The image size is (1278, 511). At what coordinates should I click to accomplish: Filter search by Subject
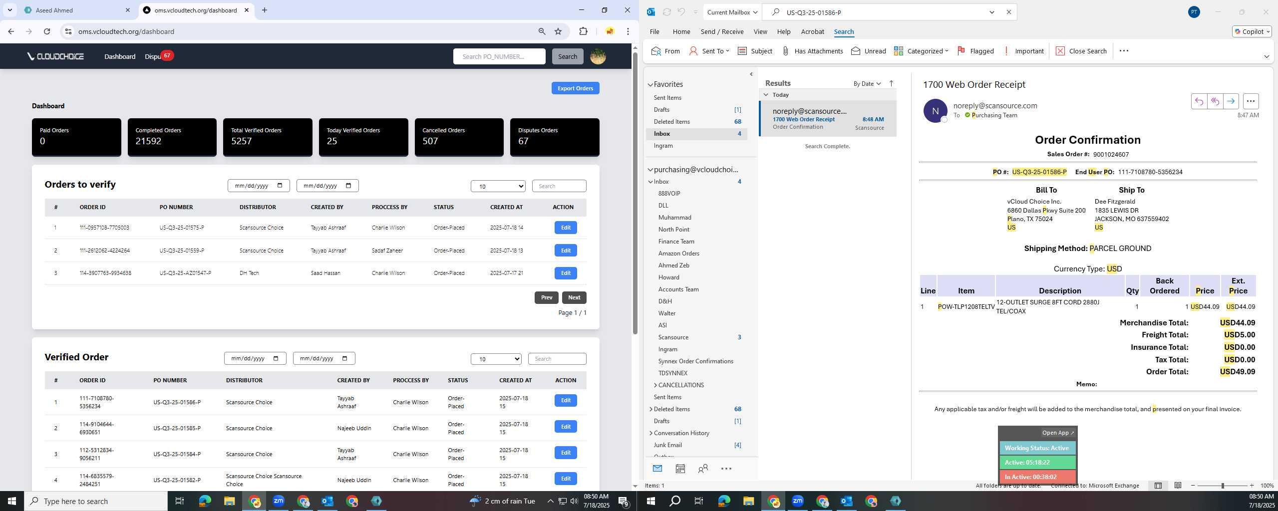[x=755, y=51]
